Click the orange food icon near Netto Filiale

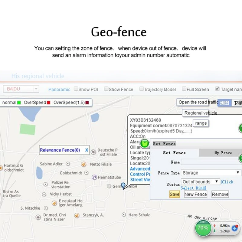point(83,164)
